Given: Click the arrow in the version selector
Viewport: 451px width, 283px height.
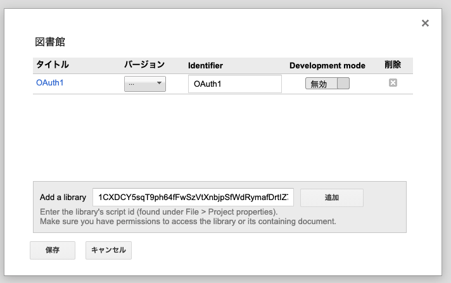Looking at the screenshot, I should (159, 83).
